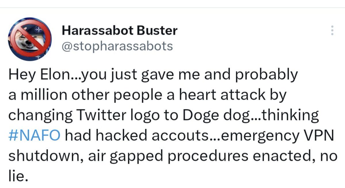Click the NATO emblem in the avatar
This screenshot has height=188, width=345.
coord(37,29)
